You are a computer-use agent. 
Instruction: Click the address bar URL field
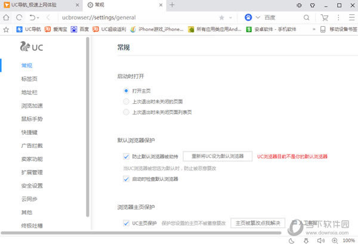(131, 17)
